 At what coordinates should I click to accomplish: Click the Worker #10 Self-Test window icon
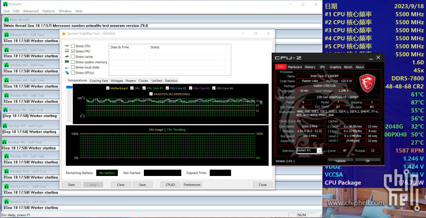[x=6, y=171]
